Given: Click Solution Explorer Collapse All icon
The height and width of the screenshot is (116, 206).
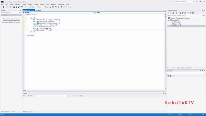Looking at the screenshot, I should tap(183, 13).
